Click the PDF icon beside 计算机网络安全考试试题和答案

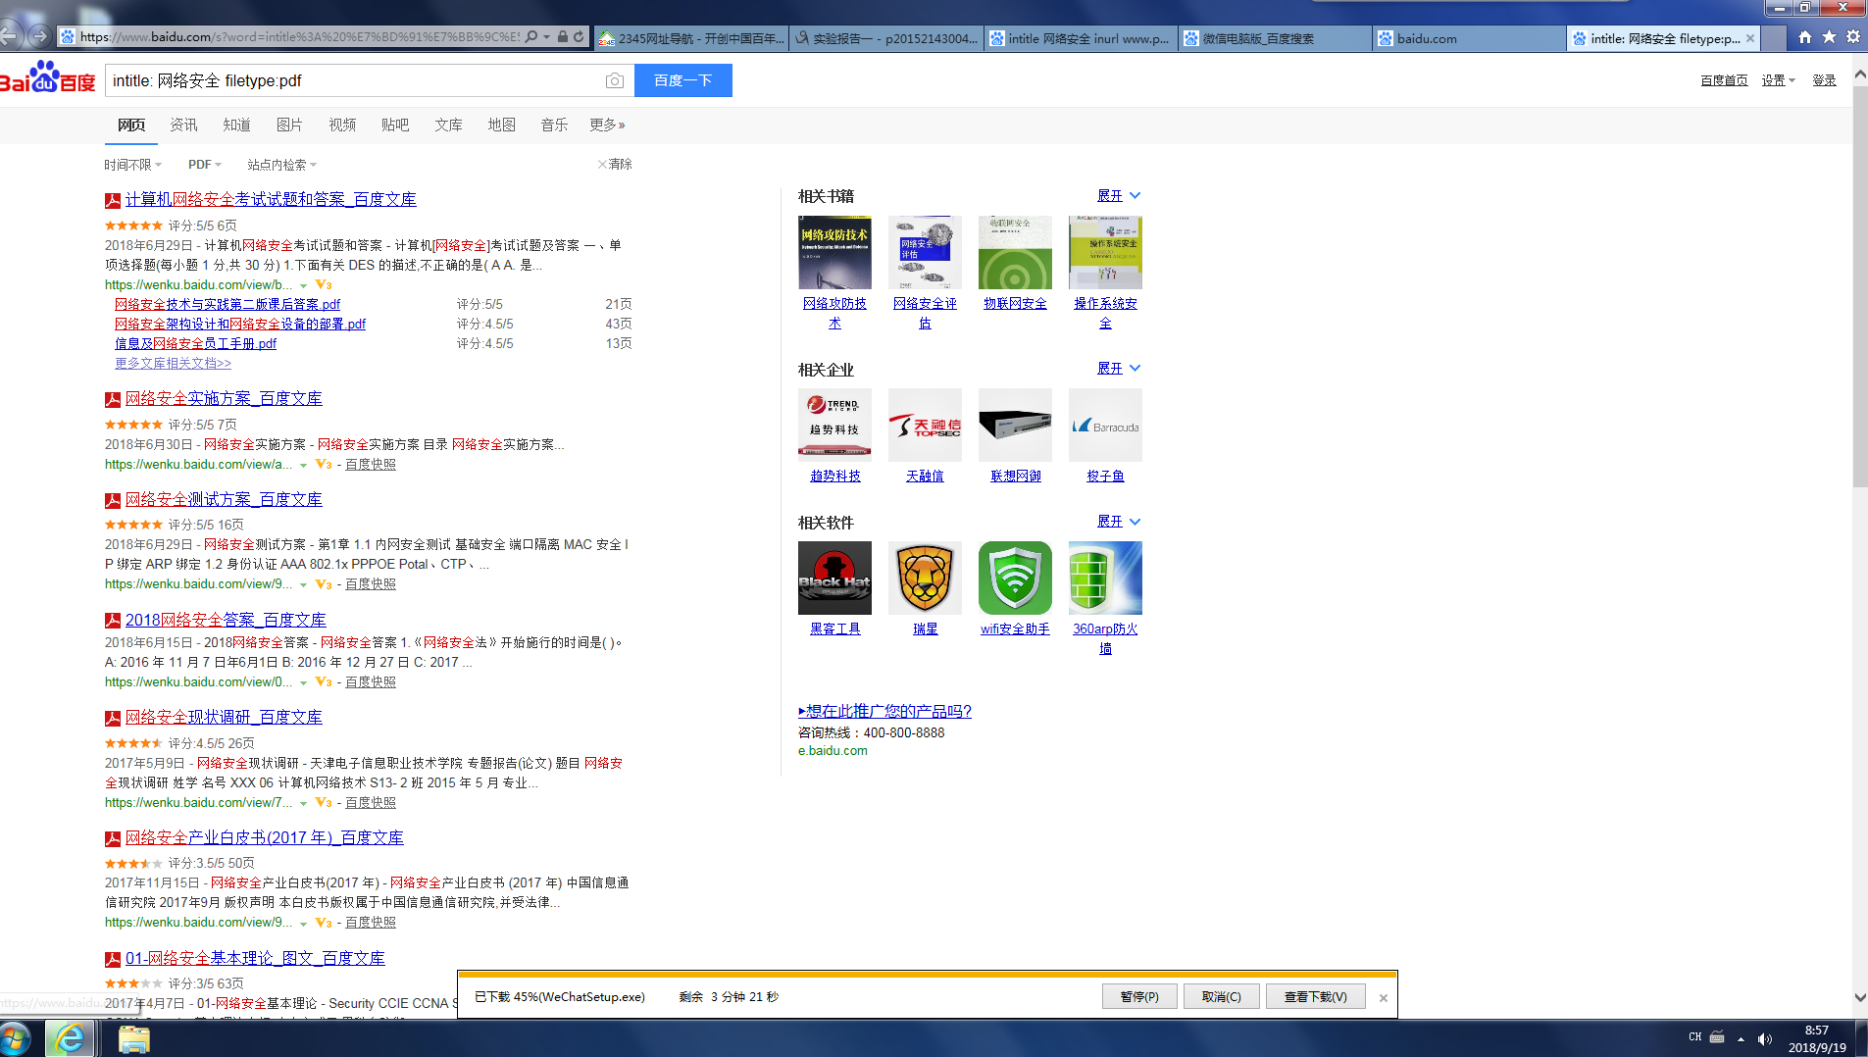tap(113, 200)
